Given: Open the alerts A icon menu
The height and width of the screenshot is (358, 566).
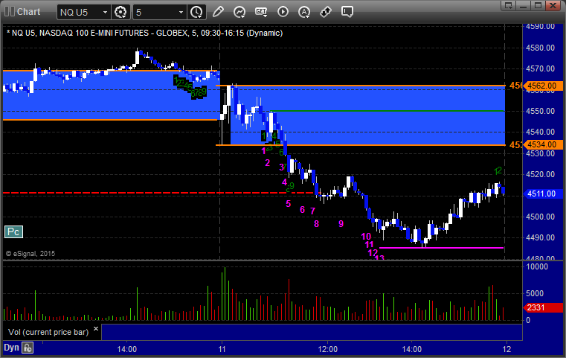Looking at the screenshot, I should click(x=304, y=12).
